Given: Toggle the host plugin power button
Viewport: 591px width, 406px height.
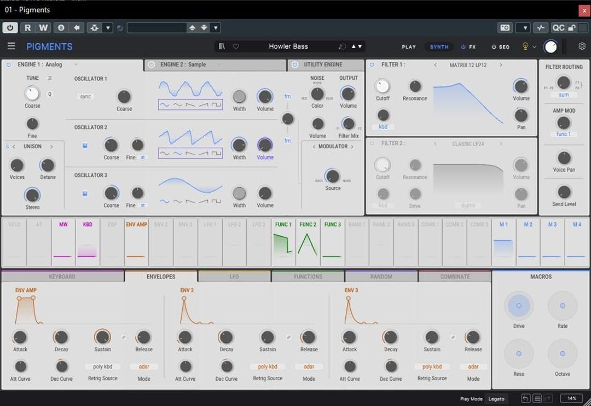Looking at the screenshot, I should coord(10,27).
